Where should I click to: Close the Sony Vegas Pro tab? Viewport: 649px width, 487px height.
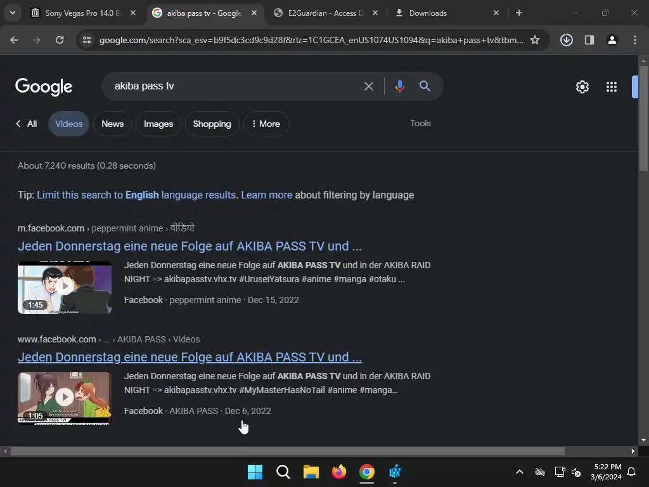coord(133,13)
